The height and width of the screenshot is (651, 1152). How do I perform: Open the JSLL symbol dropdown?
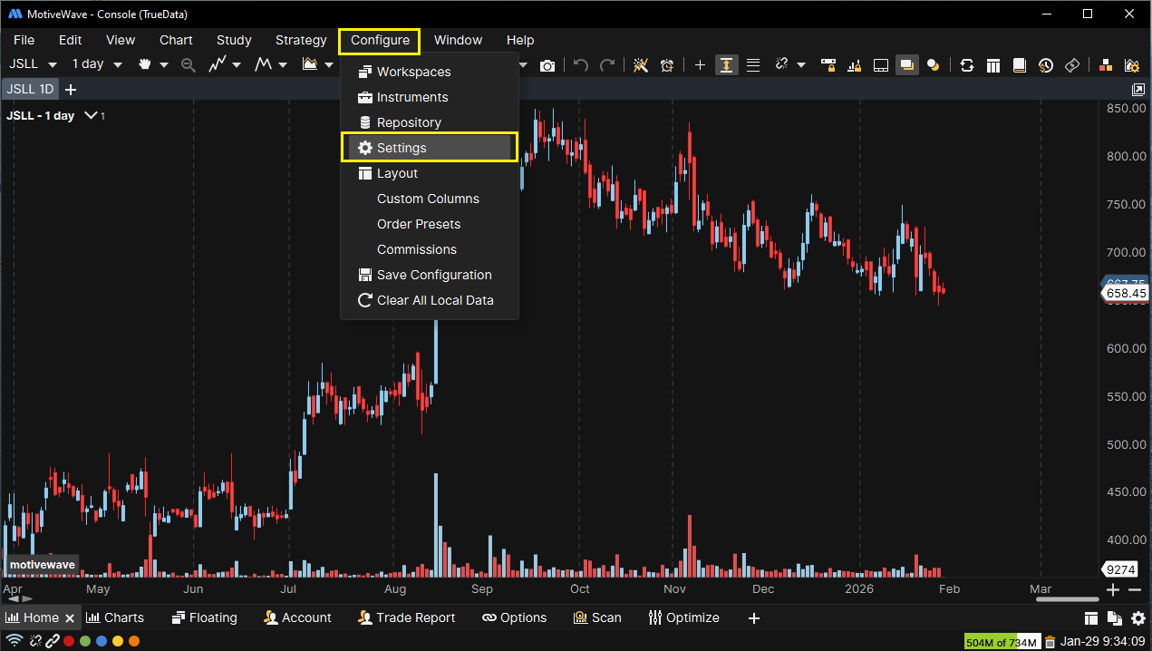tap(33, 64)
